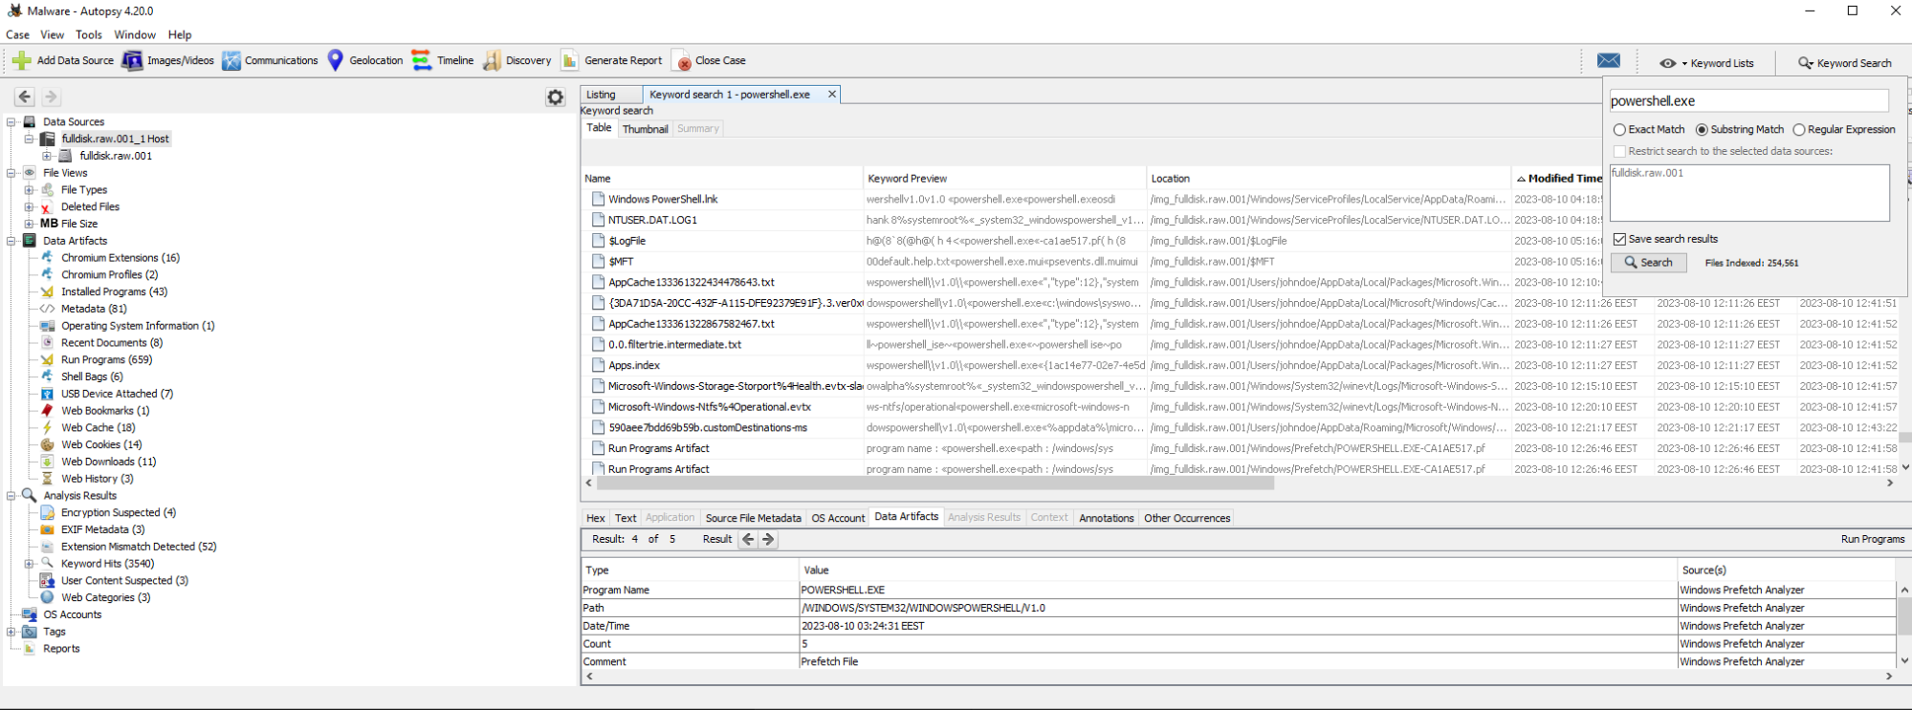
Task: Open the Source File Metadata tab
Action: pos(753,518)
